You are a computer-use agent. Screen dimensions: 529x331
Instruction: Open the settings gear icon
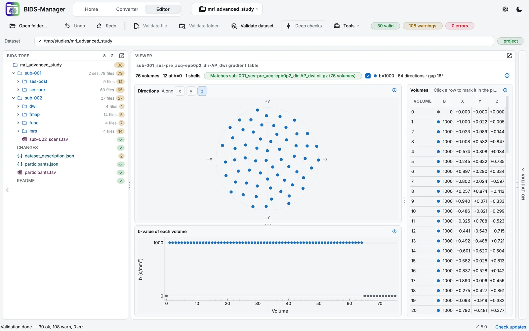click(505, 9)
